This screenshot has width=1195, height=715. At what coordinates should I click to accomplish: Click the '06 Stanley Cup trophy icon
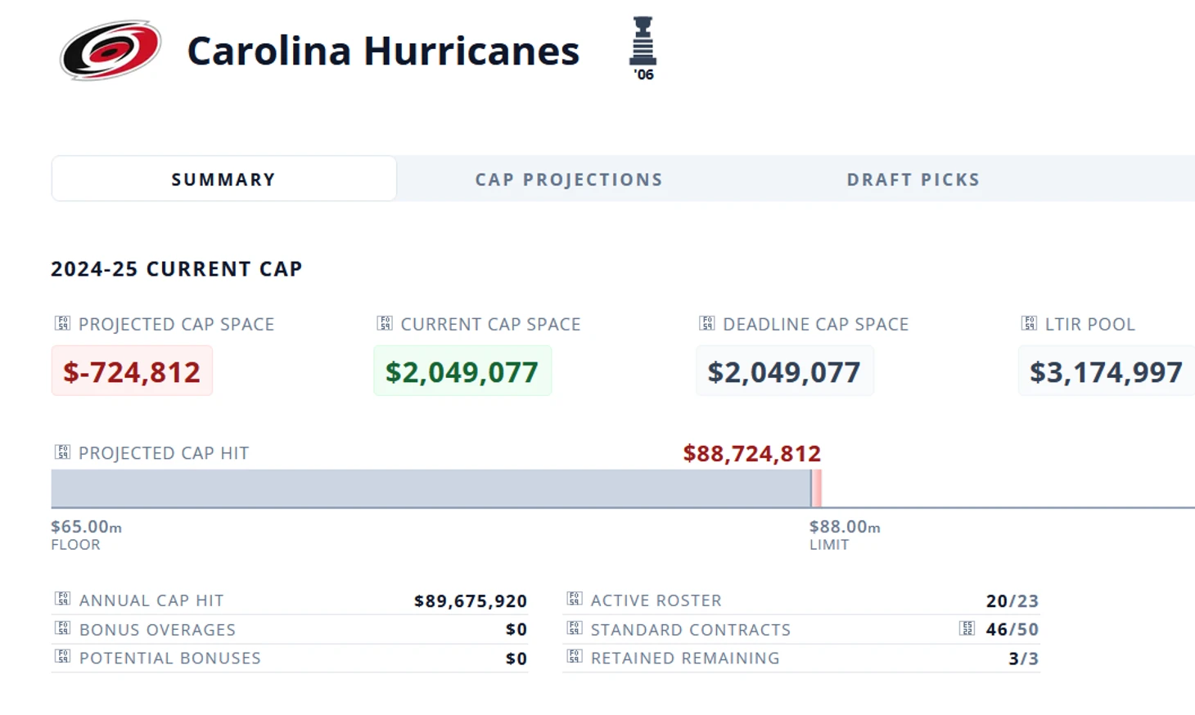643,47
